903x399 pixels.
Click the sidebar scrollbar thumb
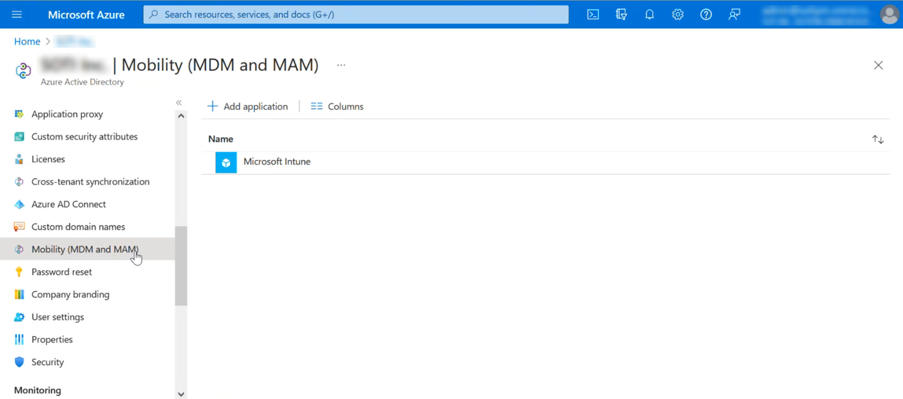coord(181,264)
